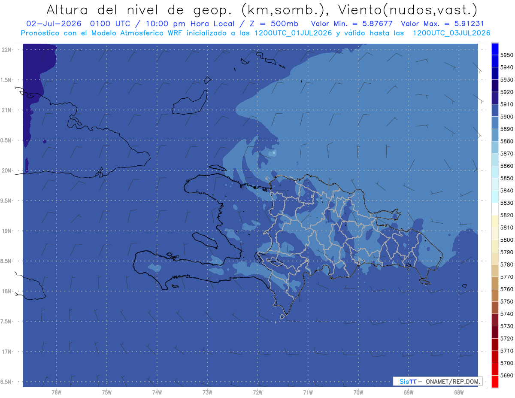Click the '22N' latitude axis label
The width and height of the screenshot is (515, 398).
click(6, 50)
